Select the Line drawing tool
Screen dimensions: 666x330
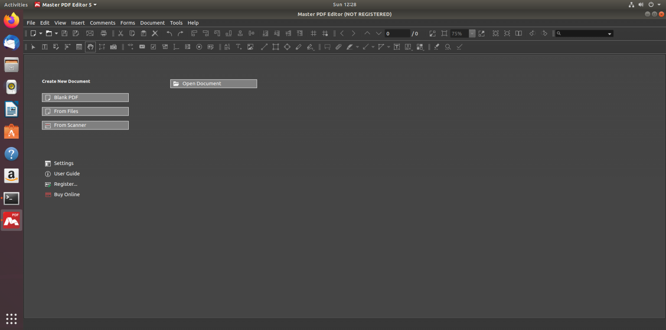(x=264, y=47)
